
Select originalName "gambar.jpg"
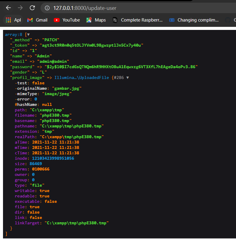coord(67,89)
